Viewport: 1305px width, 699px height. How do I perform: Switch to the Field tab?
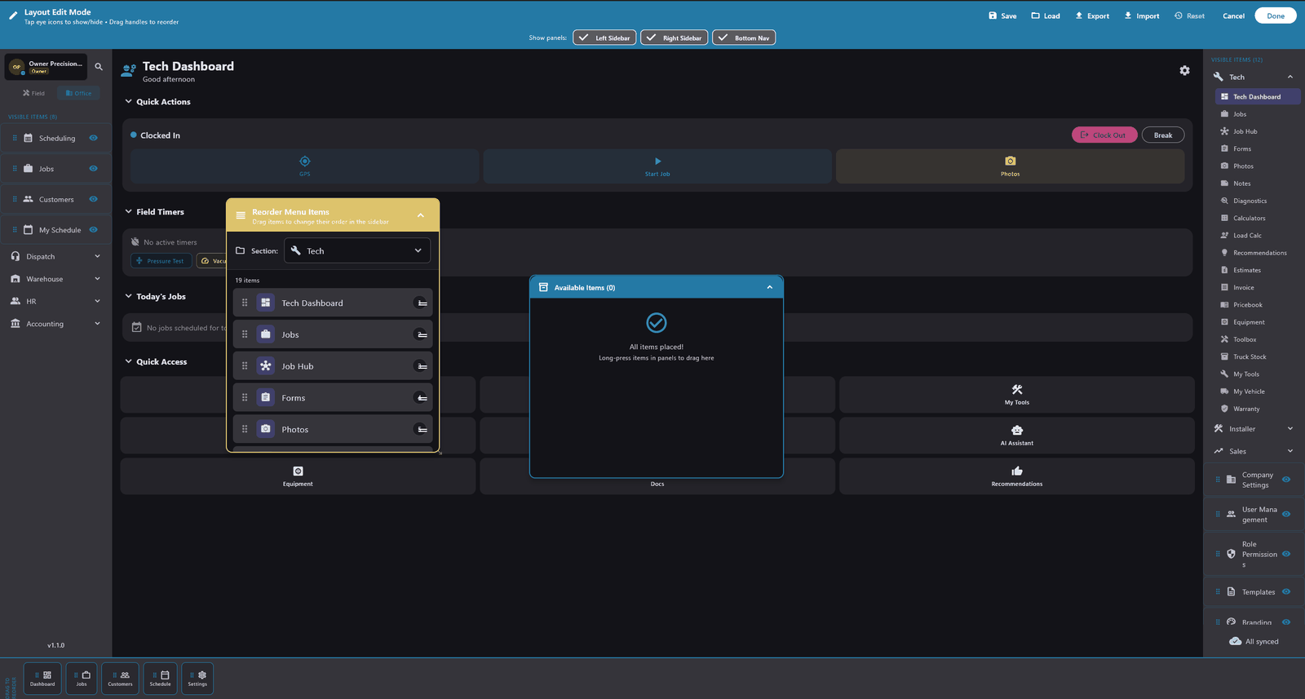pos(33,93)
